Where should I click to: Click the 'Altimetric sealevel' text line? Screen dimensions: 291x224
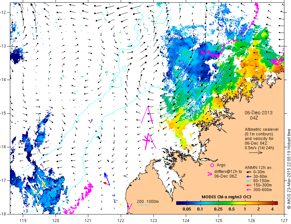(x=262, y=129)
